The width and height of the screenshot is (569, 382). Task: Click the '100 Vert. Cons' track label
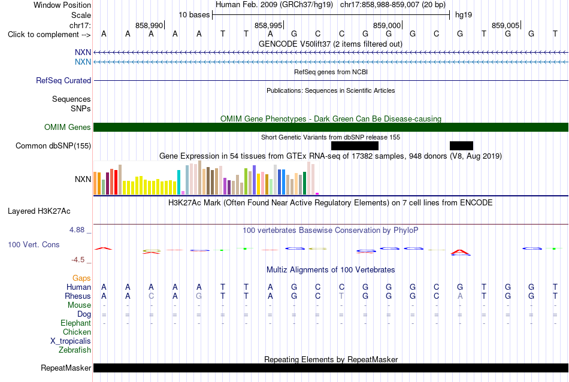pyautogui.click(x=34, y=244)
